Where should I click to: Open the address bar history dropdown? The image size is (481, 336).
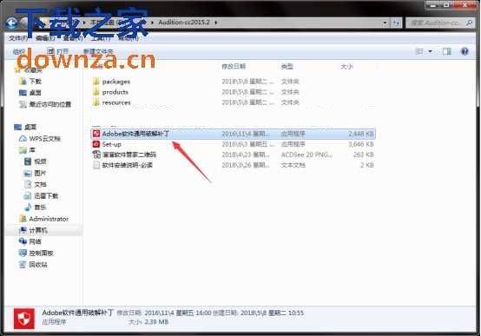pyautogui.click(x=385, y=23)
